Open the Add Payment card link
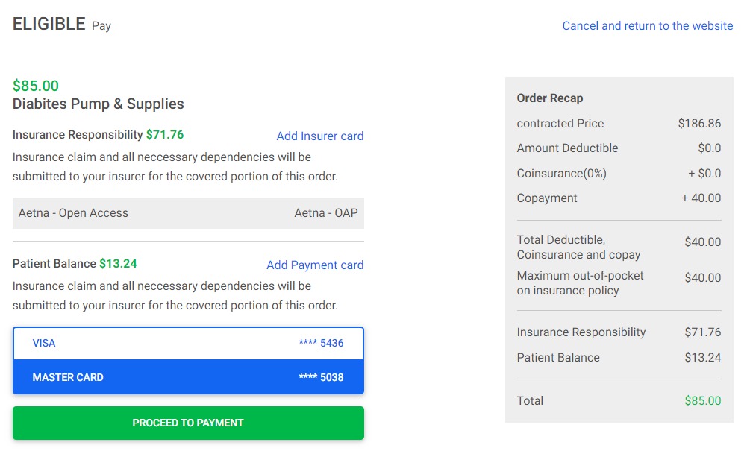 click(315, 265)
